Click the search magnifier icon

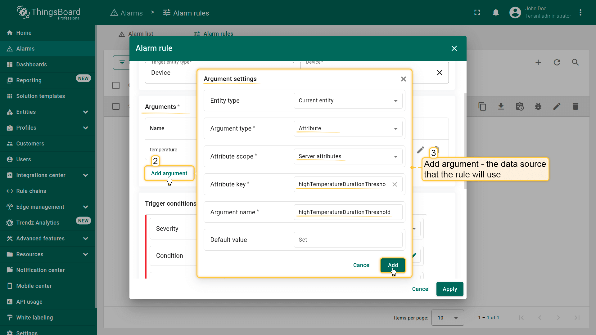tap(575, 62)
